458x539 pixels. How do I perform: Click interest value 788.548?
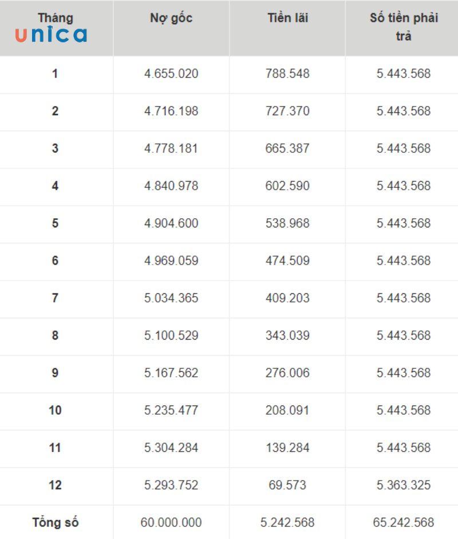pyautogui.click(x=287, y=73)
